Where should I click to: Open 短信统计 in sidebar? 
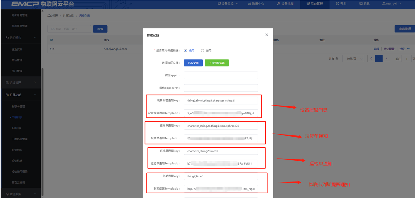[17, 161]
